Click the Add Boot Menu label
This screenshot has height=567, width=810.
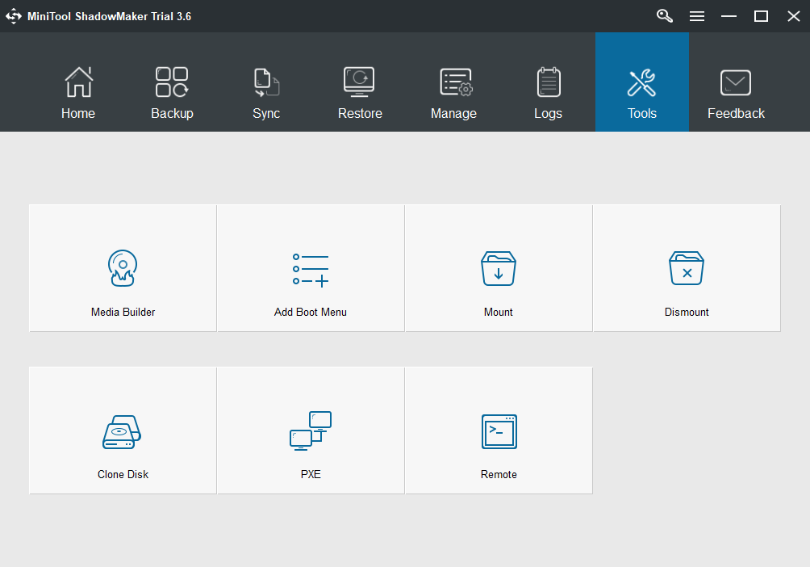[311, 312]
